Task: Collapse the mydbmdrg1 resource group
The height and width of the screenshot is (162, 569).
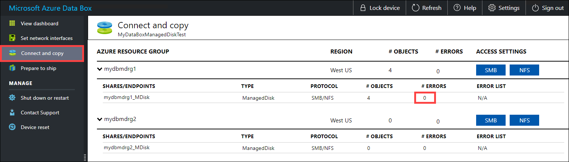Action: (x=100, y=69)
